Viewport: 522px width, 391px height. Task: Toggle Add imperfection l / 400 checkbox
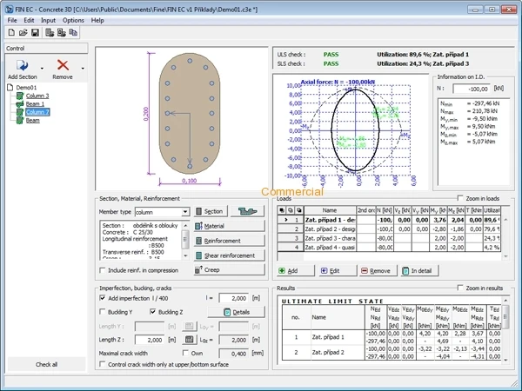(103, 298)
